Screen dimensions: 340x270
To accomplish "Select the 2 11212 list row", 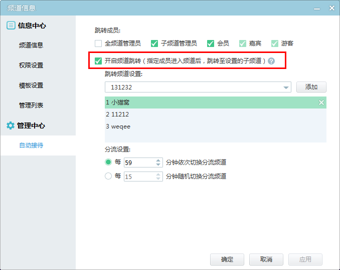I will 216,114.
